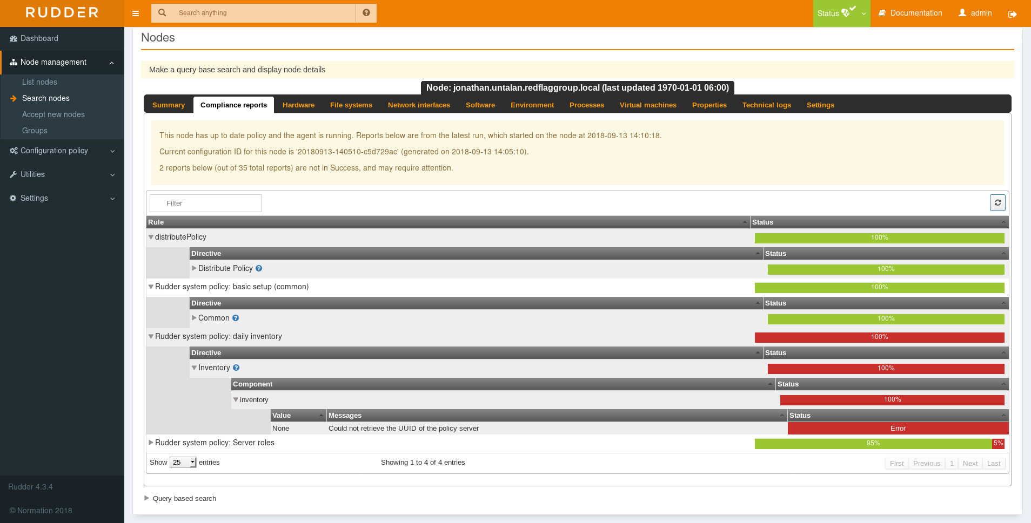Switch to the Network interfaces tab
The height and width of the screenshot is (523, 1031).
pyautogui.click(x=419, y=105)
